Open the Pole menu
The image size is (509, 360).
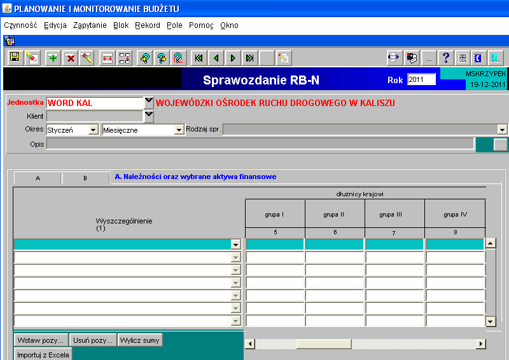pos(174,25)
